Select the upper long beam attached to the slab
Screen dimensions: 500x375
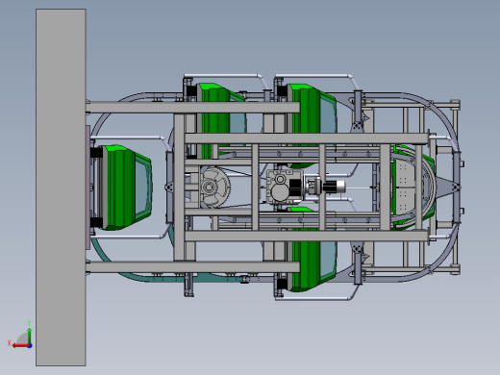pos(193,108)
